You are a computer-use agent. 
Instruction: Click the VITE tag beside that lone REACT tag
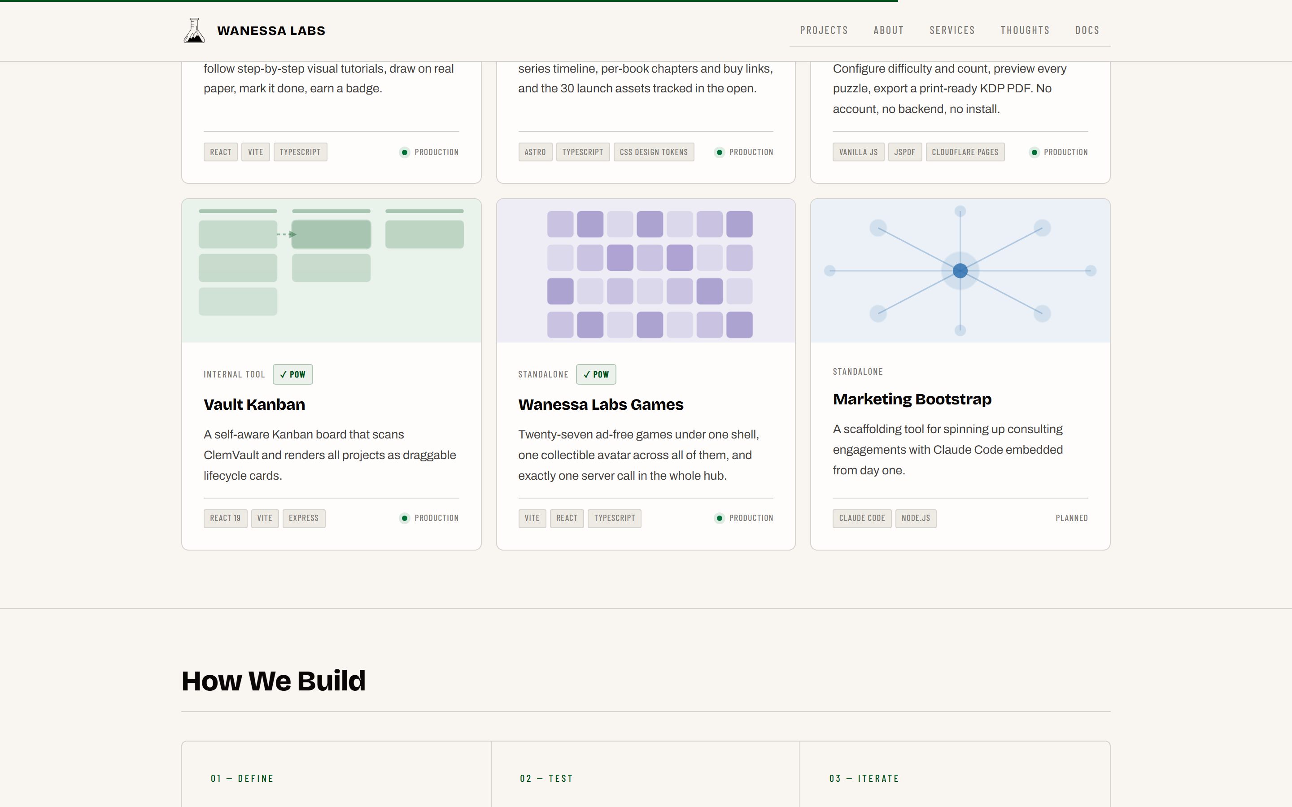pos(255,152)
